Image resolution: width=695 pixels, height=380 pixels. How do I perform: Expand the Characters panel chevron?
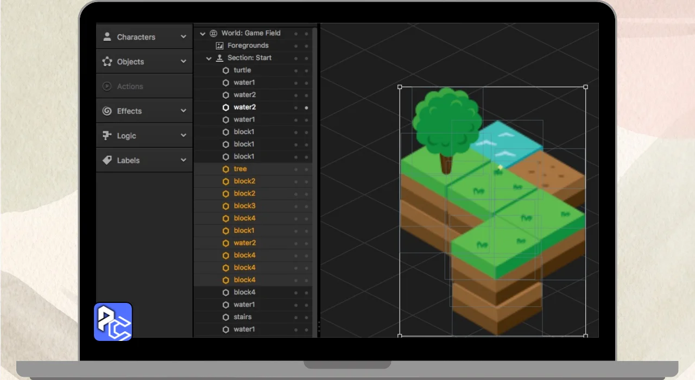pos(184,37)
